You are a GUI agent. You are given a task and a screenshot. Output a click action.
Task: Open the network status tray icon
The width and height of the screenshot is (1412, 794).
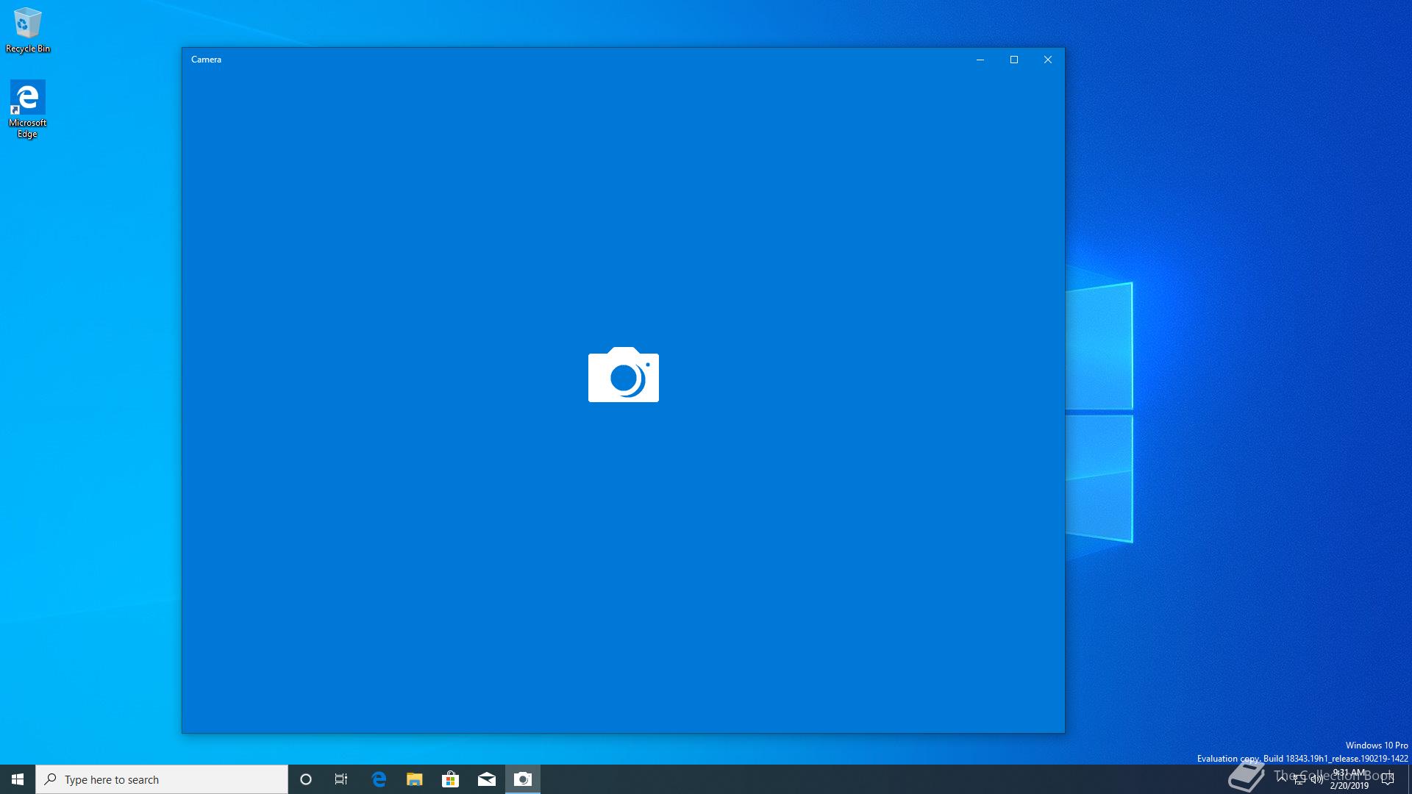[x=1299, y=779]
